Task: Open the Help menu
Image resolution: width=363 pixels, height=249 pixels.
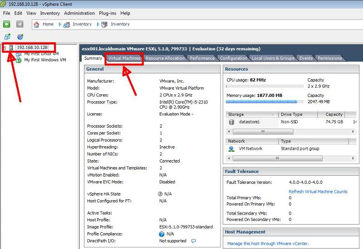Action: coord(125,13)
